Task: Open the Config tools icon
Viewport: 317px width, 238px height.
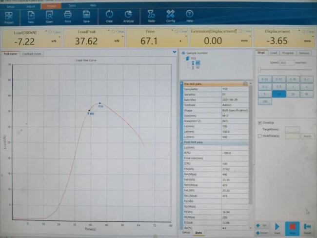Action: tap(170, 17)
